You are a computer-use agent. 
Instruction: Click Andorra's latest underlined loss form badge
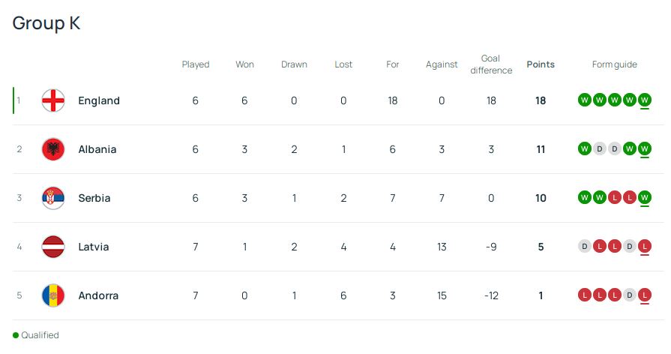pos(645,295)
